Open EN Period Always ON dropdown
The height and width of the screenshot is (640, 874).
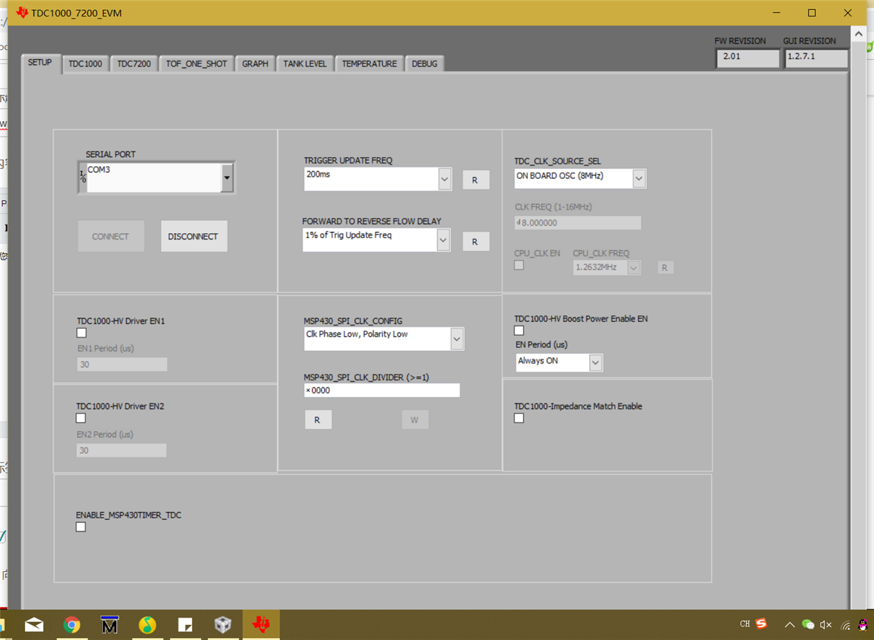(595, 363)
